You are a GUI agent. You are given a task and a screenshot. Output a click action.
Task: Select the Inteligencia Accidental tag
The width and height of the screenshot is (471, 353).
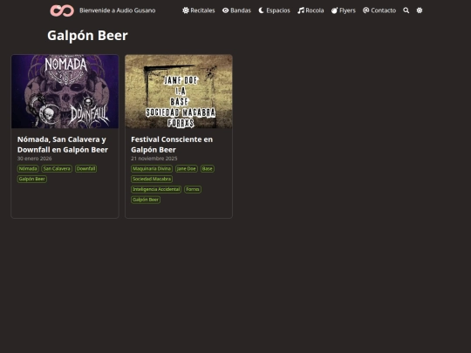point(156,189)
